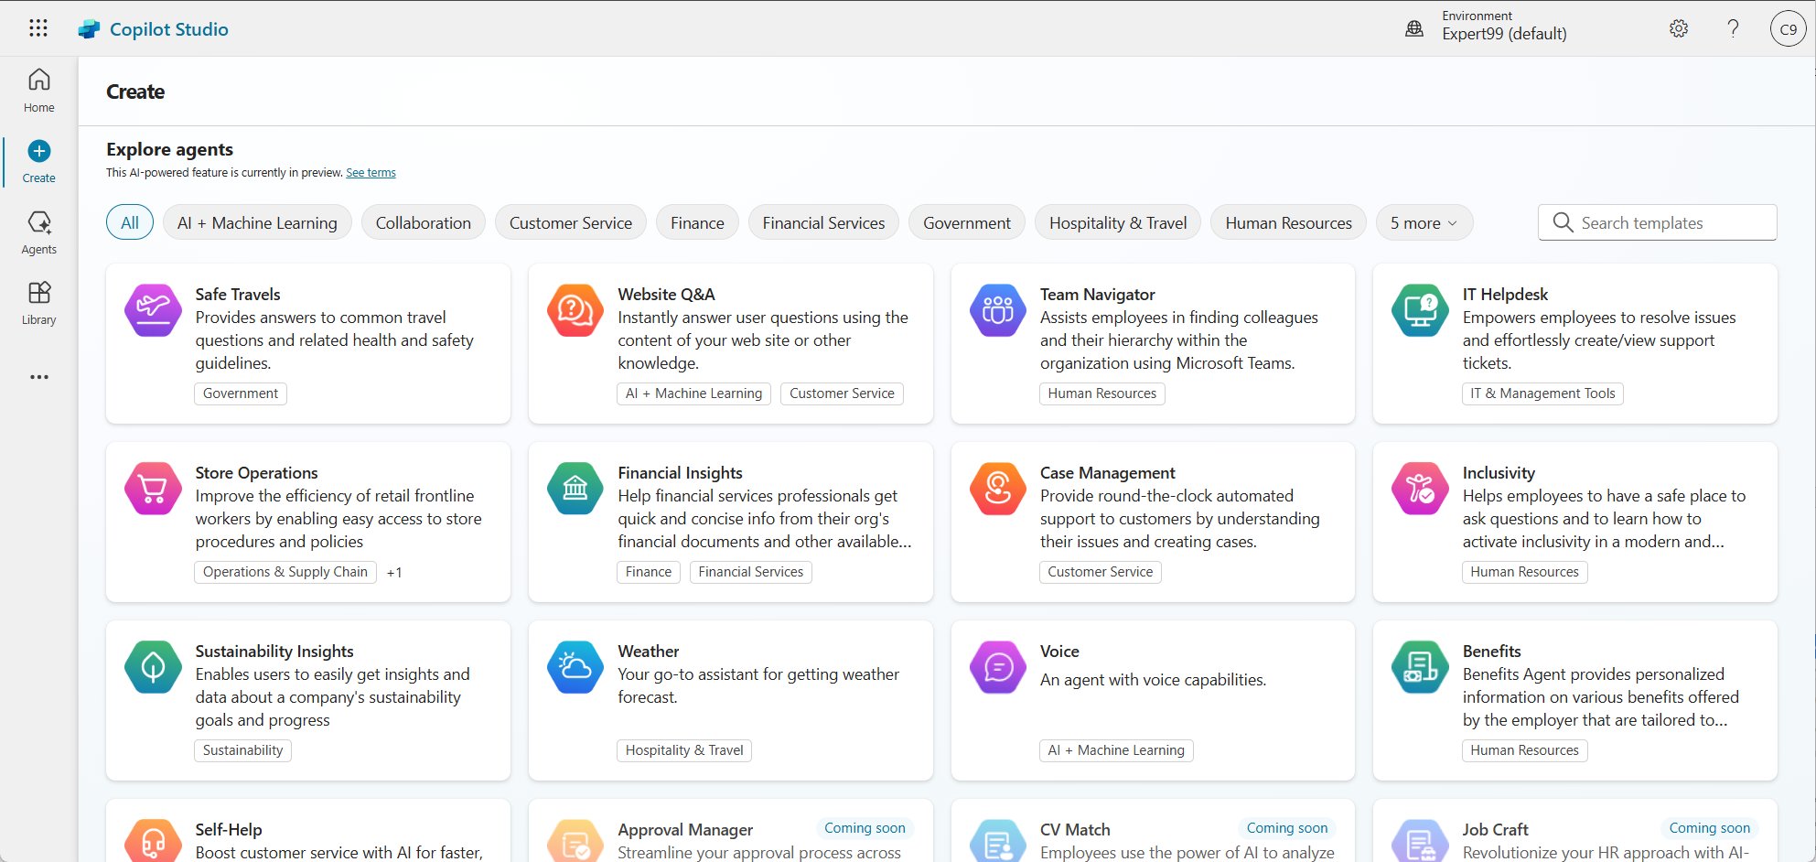This screenshot has width=1816, height=862.
Task: Open the C9 account menu
Action: tap(1788, 28)
